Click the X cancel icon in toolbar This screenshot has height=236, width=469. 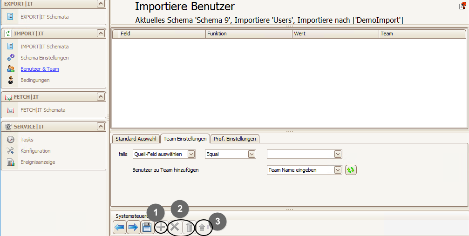point(175,227)
